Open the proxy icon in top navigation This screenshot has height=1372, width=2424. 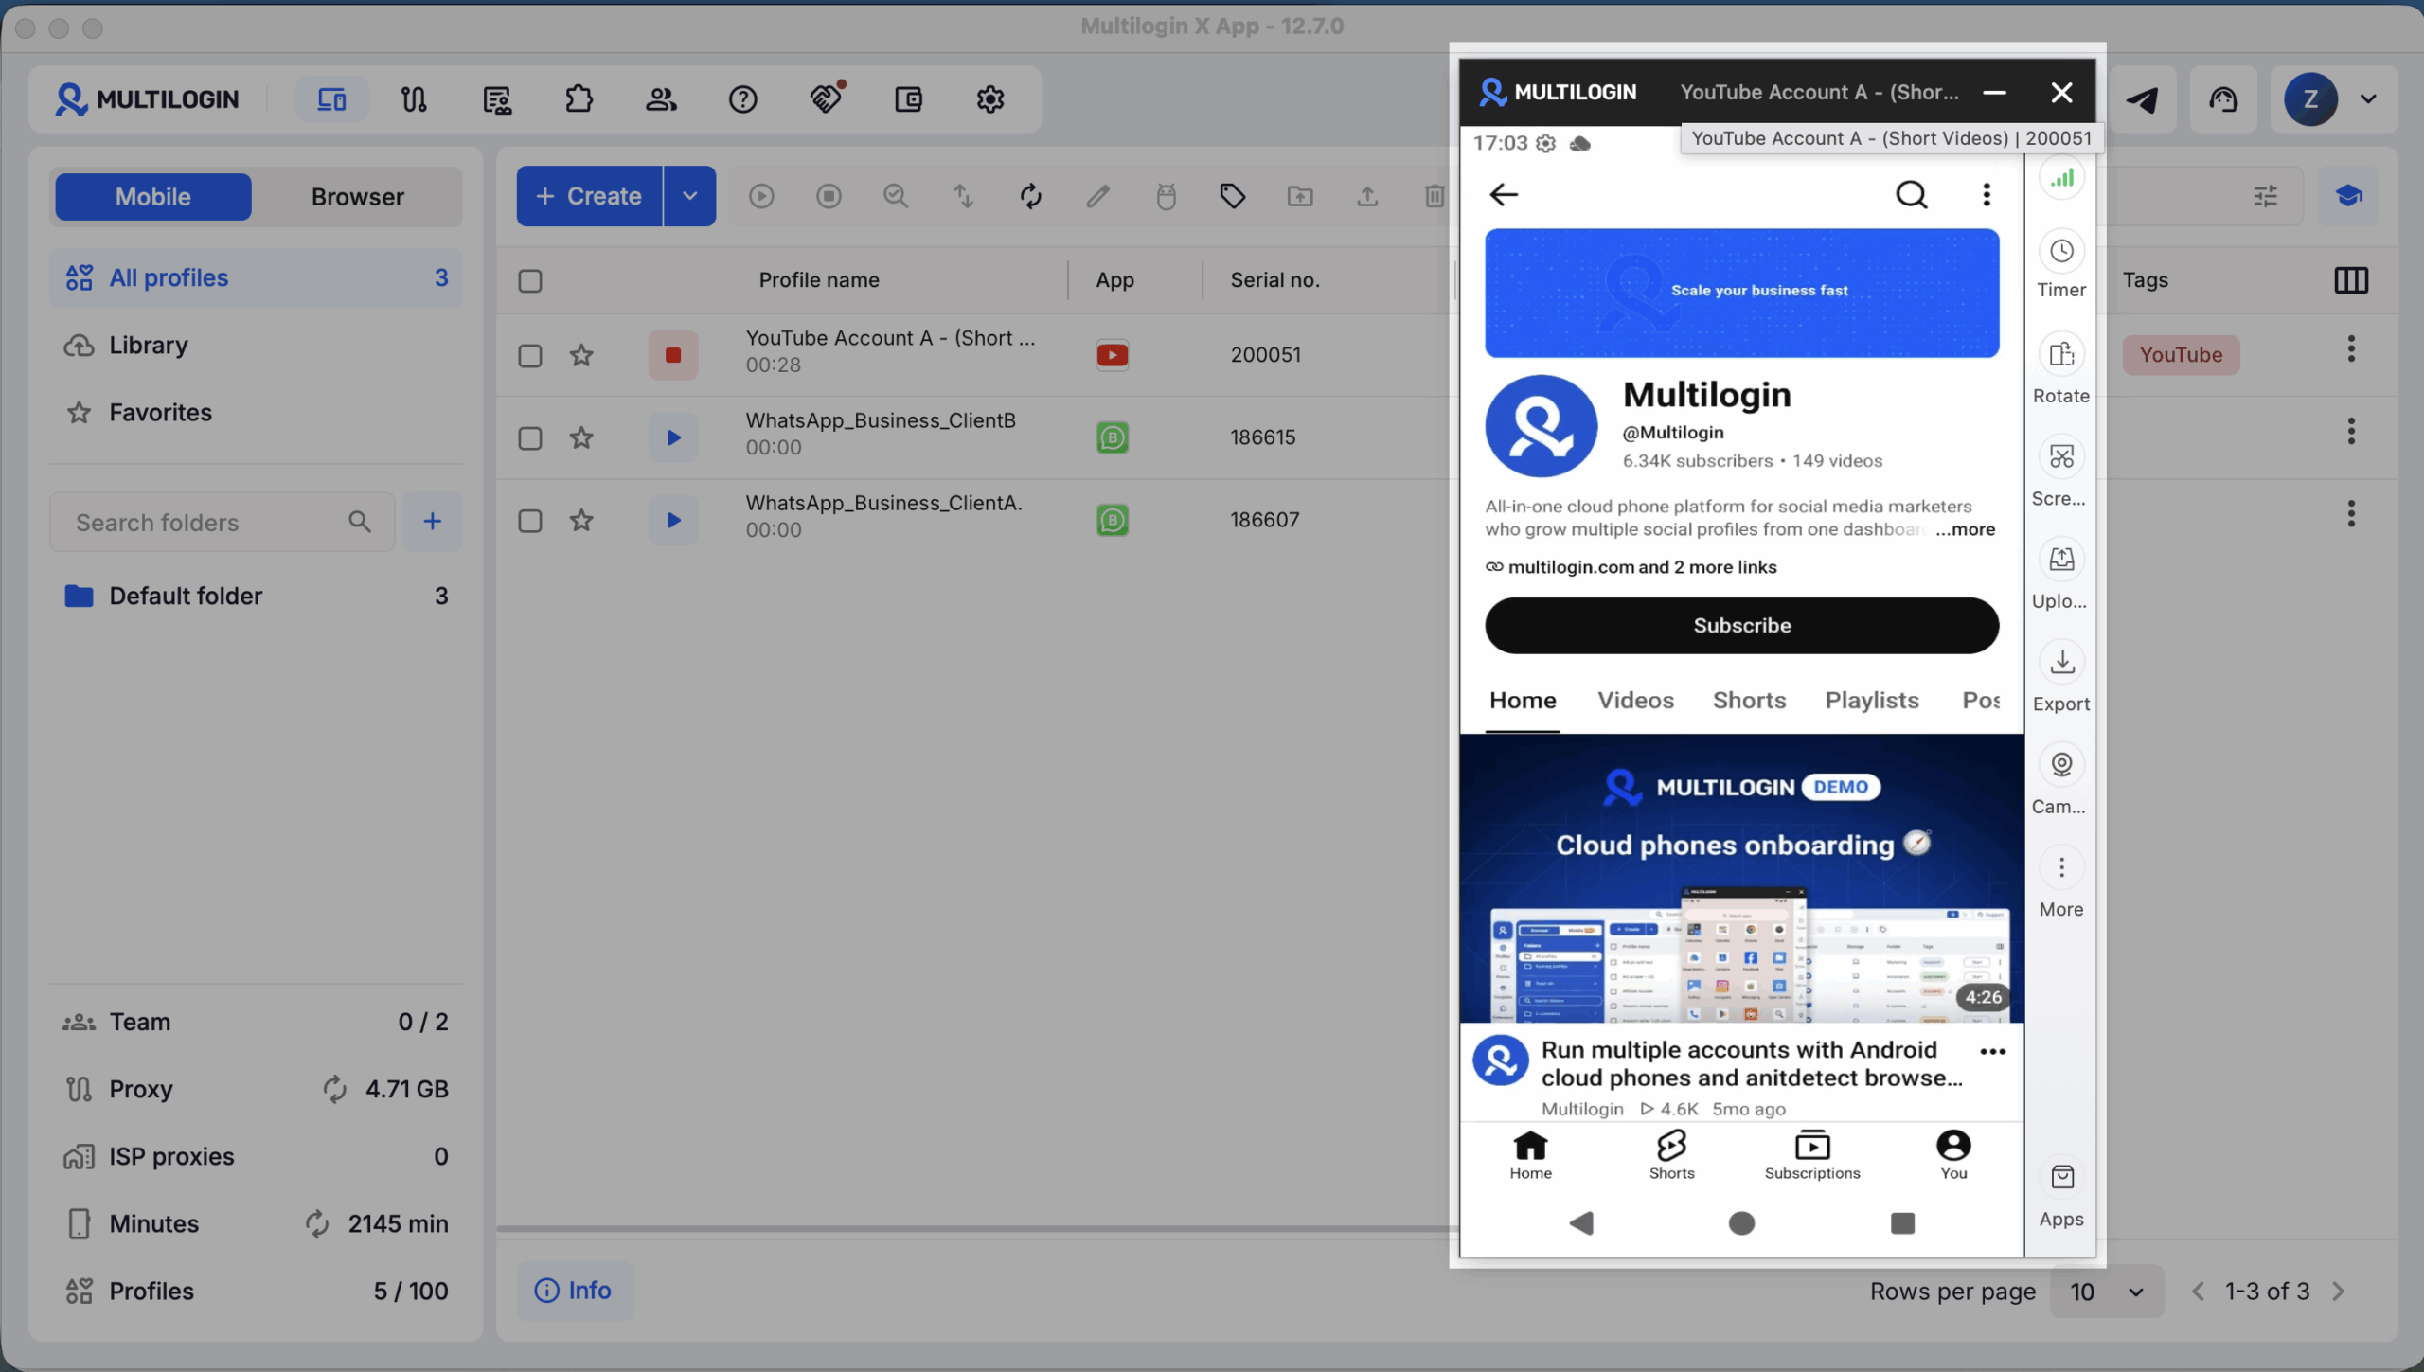click(414, 99)
